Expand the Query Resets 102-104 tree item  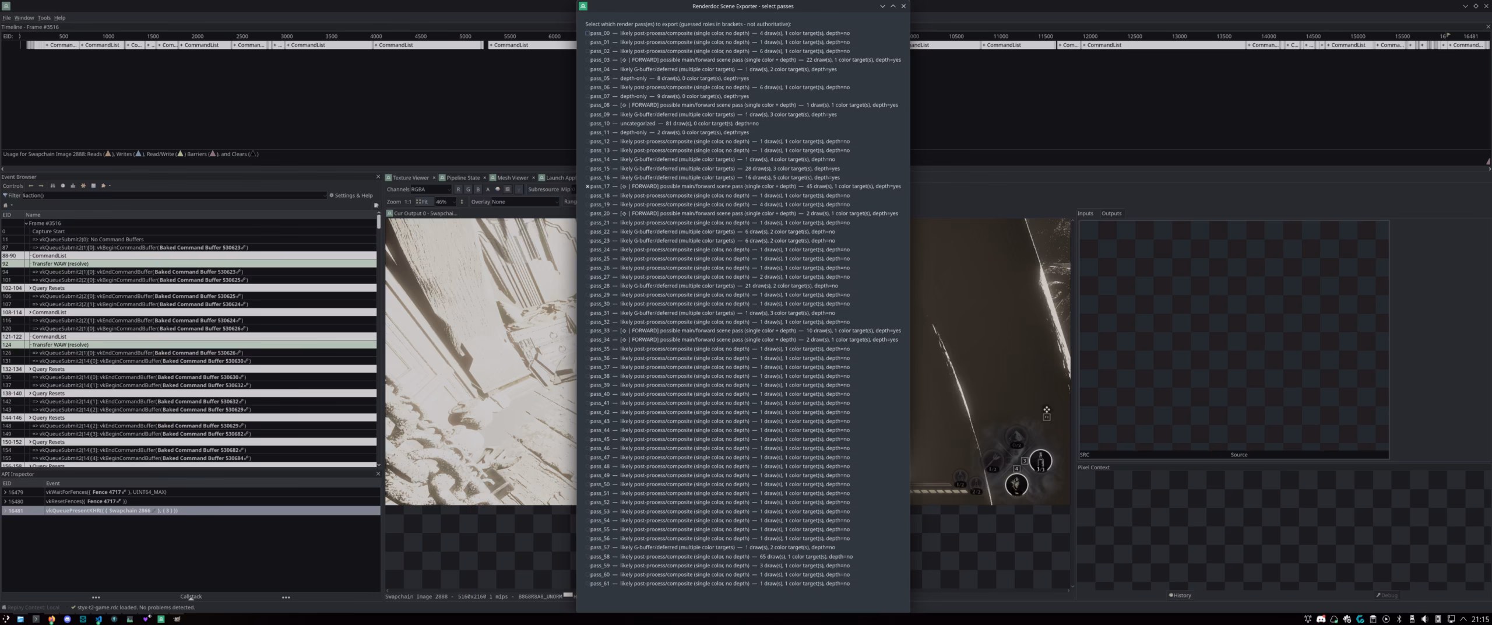click(x=30, y=288)
